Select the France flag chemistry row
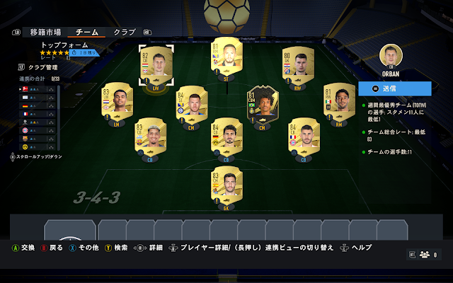The height and width of the screenshot is (283, 453). click(37, 114)
